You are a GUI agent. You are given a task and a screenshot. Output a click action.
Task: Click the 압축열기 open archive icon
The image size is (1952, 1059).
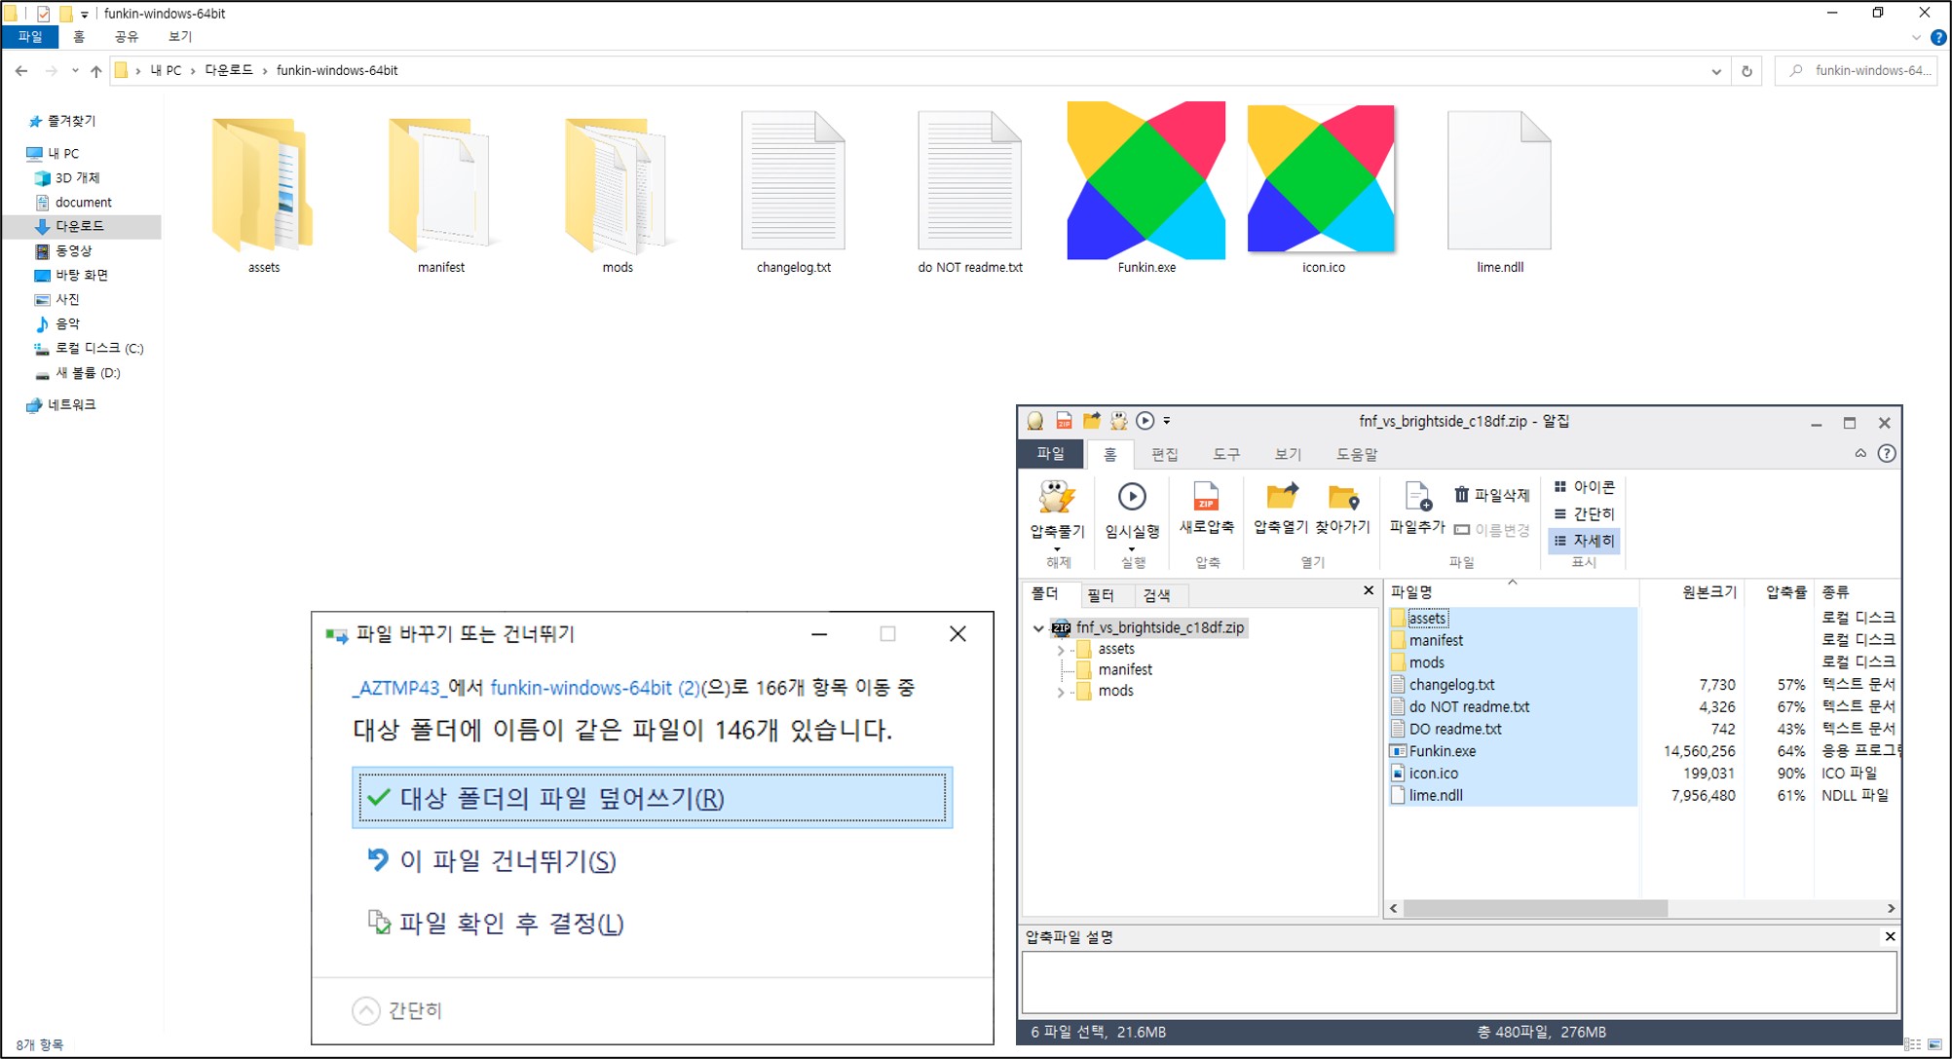click(1281, 498)
